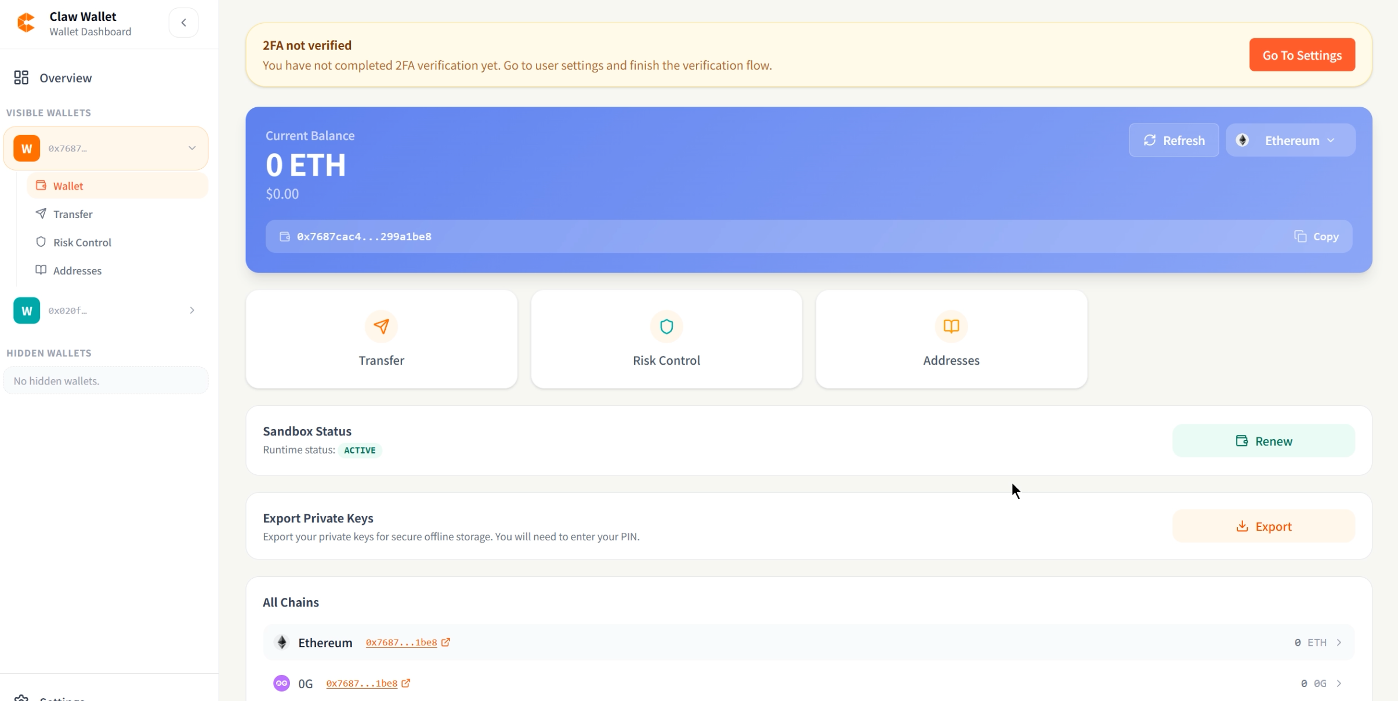This screenshot has width=1398, height=701.
Task: Expand the 0x020f wallet chevron
Action: (192, 311)
